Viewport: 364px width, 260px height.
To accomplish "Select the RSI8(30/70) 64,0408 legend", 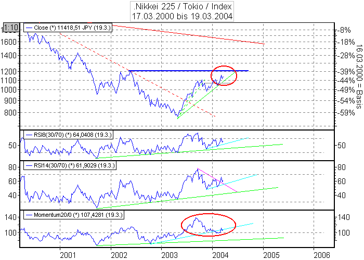I will [x=68, y=135].
